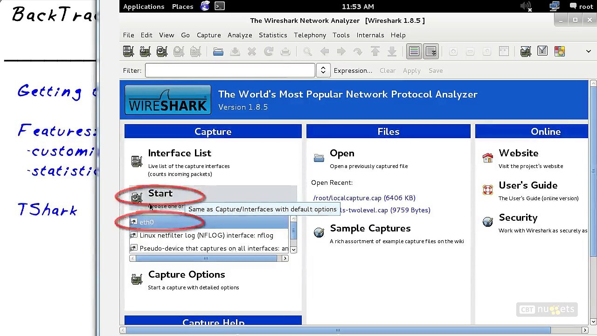Click the Print packets toolbar icon
The width and height of the screenshot is (597, 336).
285,51
